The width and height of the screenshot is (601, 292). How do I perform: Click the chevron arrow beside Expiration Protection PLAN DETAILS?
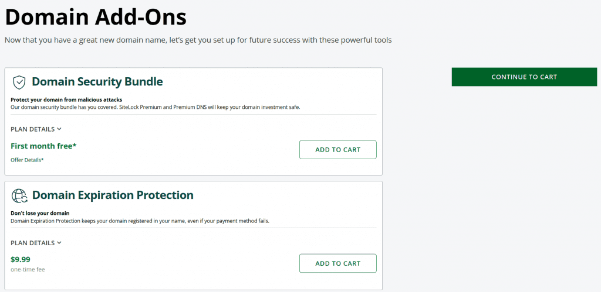(59, 243)
